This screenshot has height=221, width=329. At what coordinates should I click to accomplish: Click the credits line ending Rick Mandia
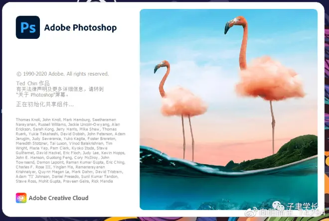tap(64, 181)
